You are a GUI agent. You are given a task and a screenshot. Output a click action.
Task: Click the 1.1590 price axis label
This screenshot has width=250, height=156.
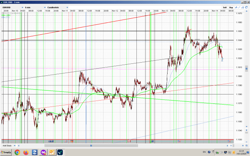pos(239,85)
